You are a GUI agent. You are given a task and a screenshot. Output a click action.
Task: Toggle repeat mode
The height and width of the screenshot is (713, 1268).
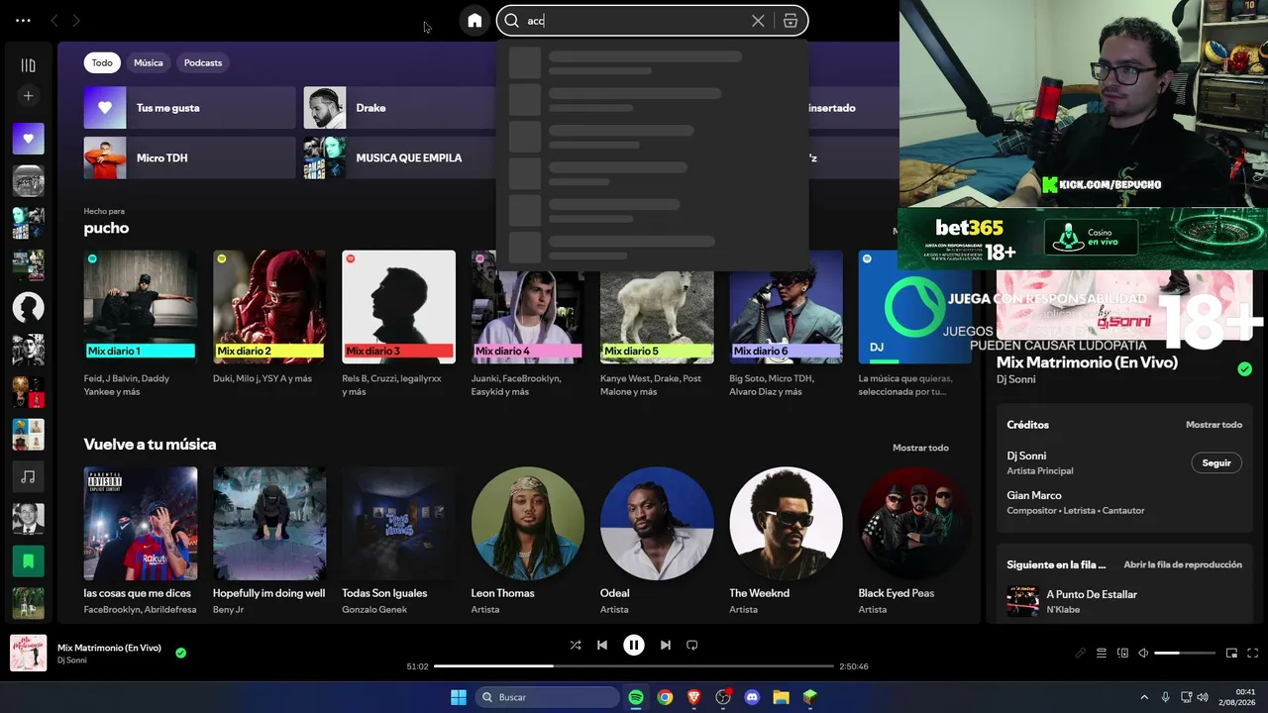pos(692,645)
